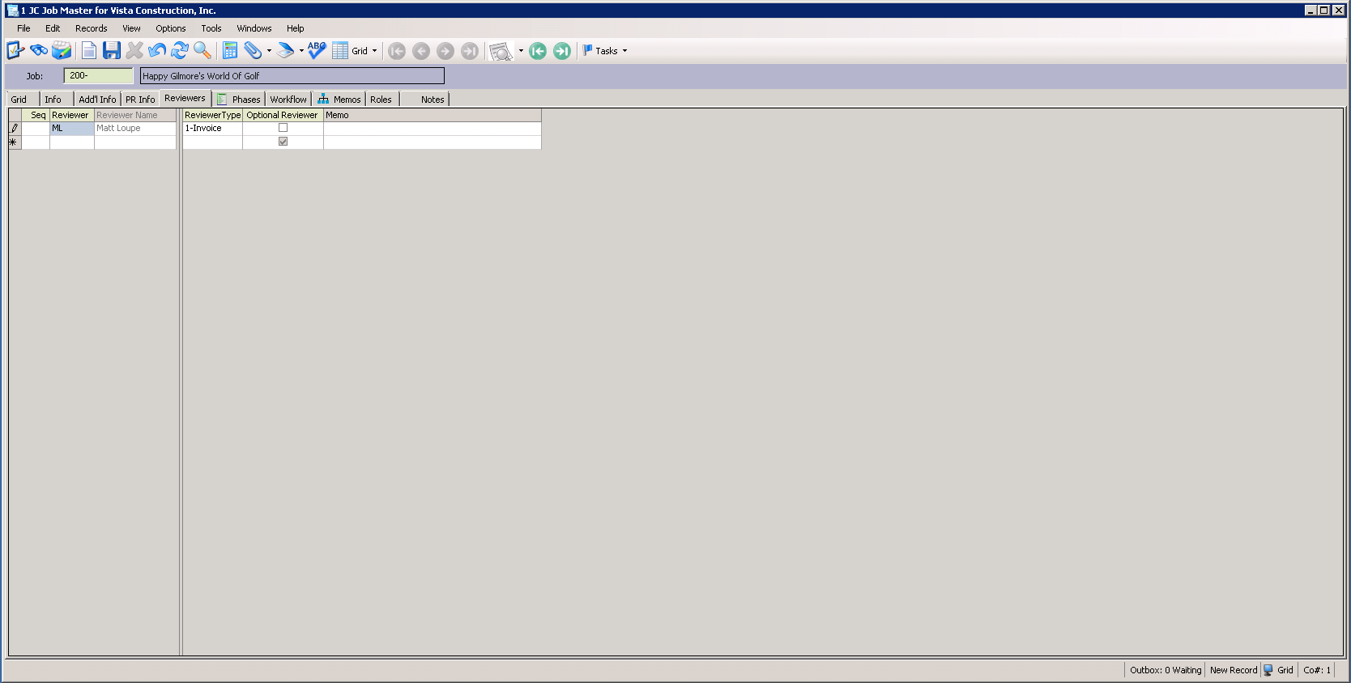Click the Grid view toolbar icon
This screenshot has height=683, width=1351.
coord(340,51)
